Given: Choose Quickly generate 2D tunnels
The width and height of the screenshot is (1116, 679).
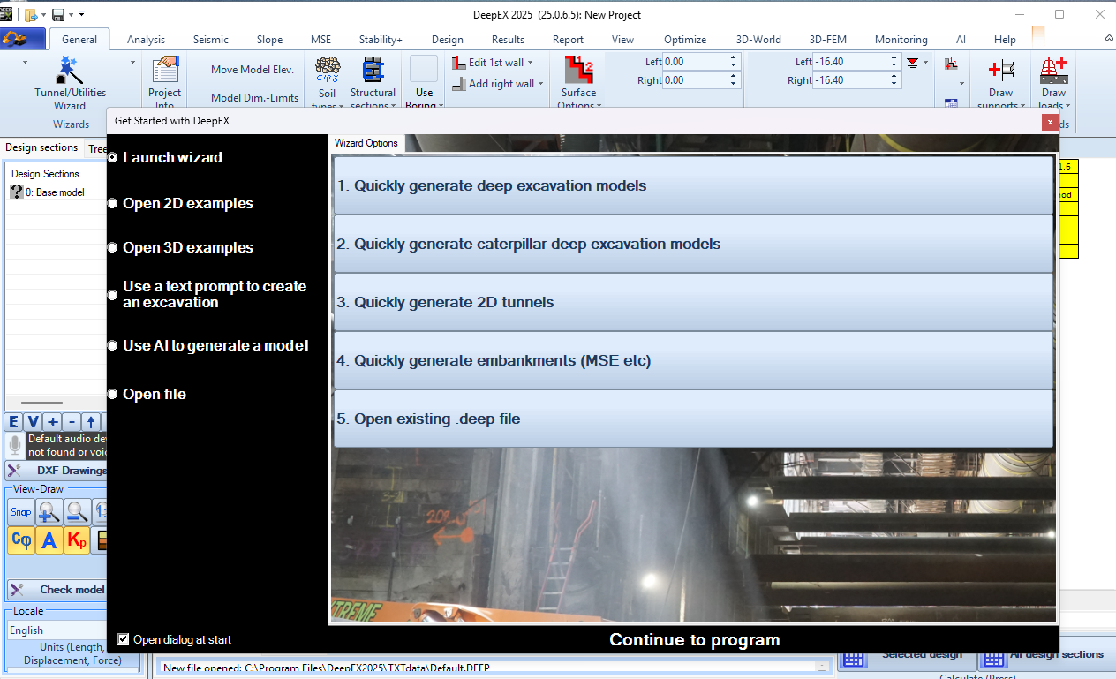Looking at the screenshot, I should [693, 302].
